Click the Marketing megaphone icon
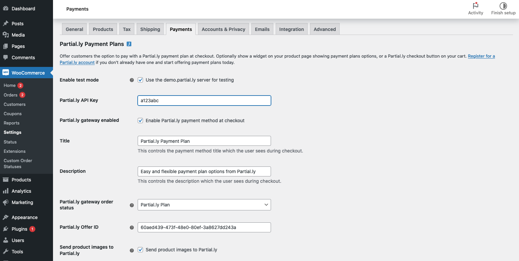Screen dimensions: 519x261 coord(6,202)
